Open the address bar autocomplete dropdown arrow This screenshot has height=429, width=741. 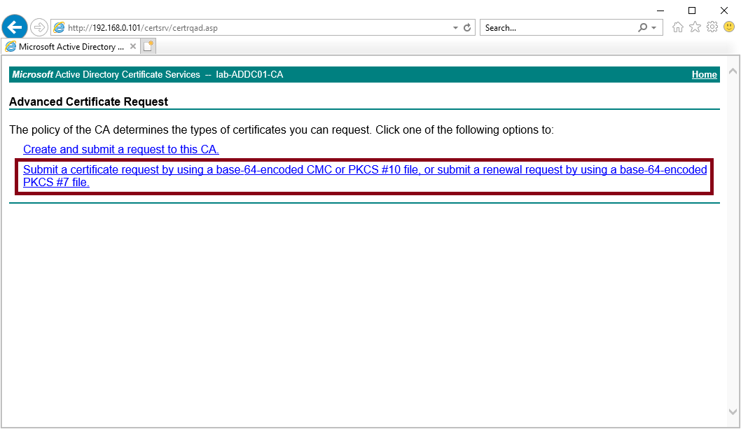pos(455,28)
